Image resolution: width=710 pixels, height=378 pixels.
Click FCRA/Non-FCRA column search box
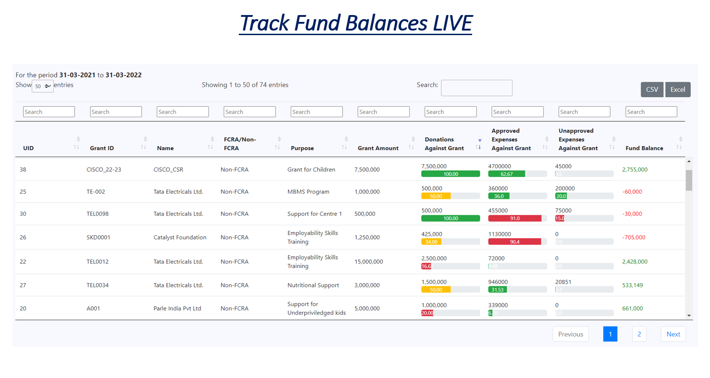(250, 112)
